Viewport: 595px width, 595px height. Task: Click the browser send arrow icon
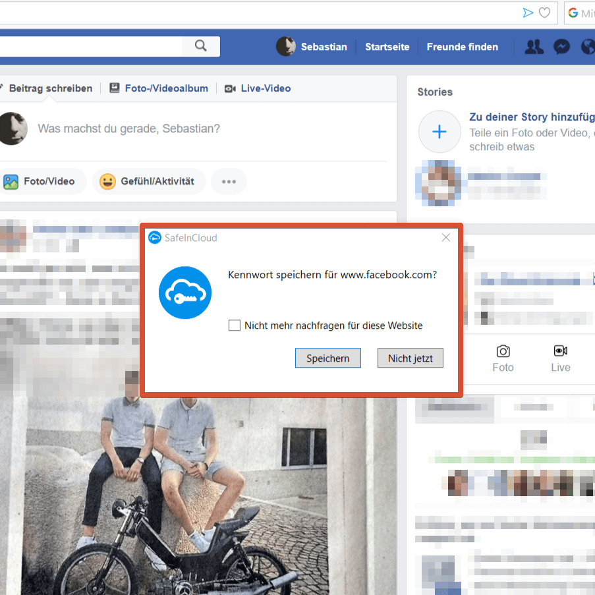pos(528,13)
